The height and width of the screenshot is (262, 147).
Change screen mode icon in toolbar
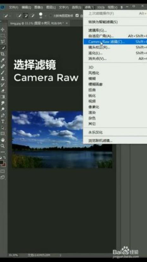3,177
